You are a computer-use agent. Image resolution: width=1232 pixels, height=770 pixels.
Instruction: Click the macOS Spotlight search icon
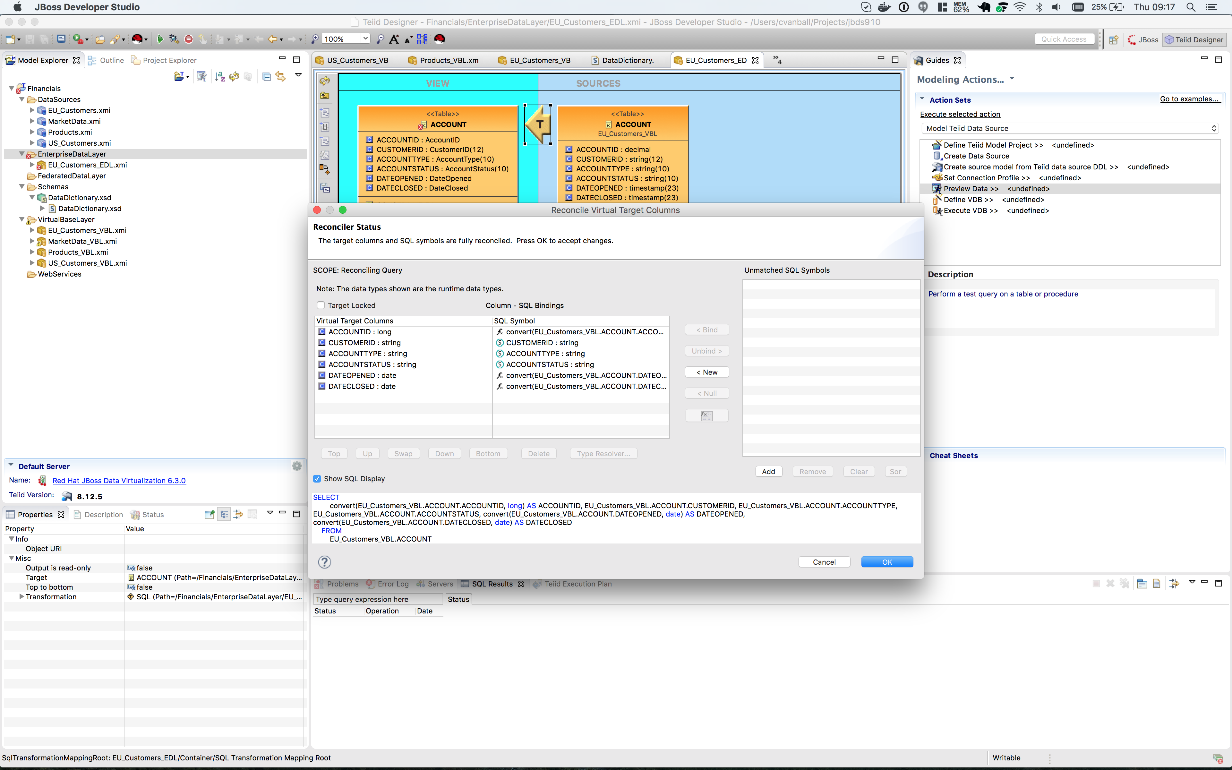click(x=1191, y=7)
